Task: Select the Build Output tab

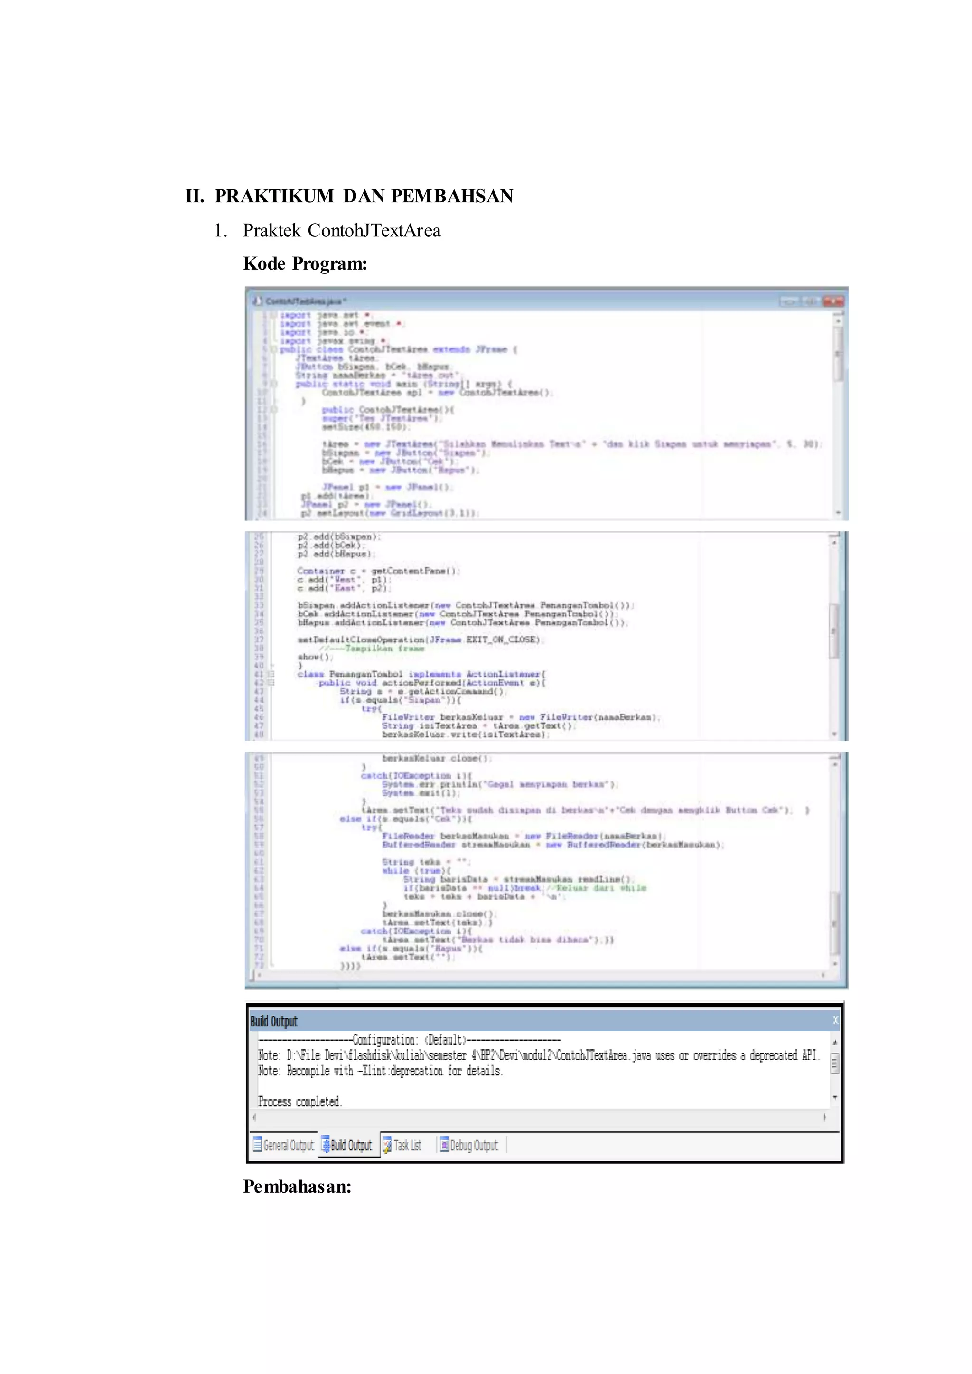Action: tap(351, 1145)
